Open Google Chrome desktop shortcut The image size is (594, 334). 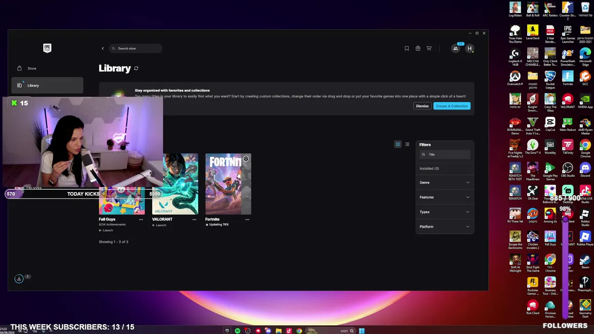click(x=585, y=148)
